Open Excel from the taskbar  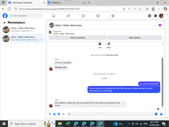[68, 124]
